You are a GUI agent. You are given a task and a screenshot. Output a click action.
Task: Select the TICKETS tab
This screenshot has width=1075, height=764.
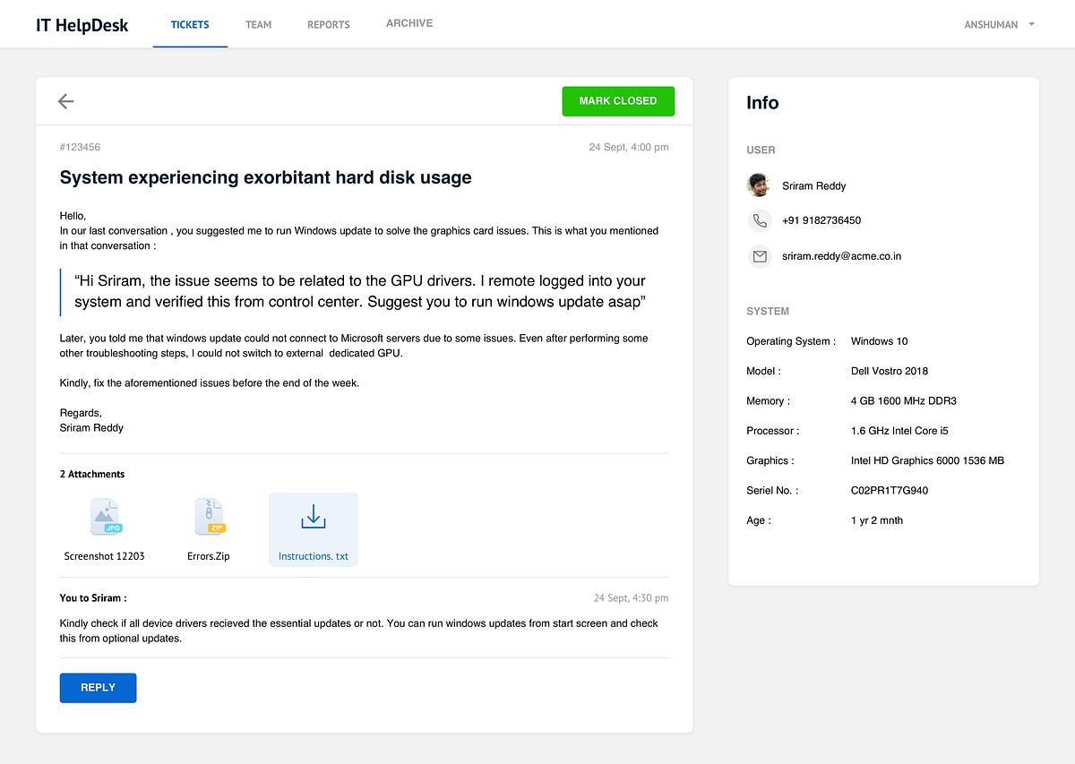click(190, 25)
